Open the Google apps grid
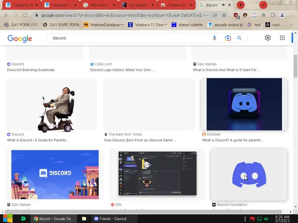Screen dimensions: 298x223 282,38
